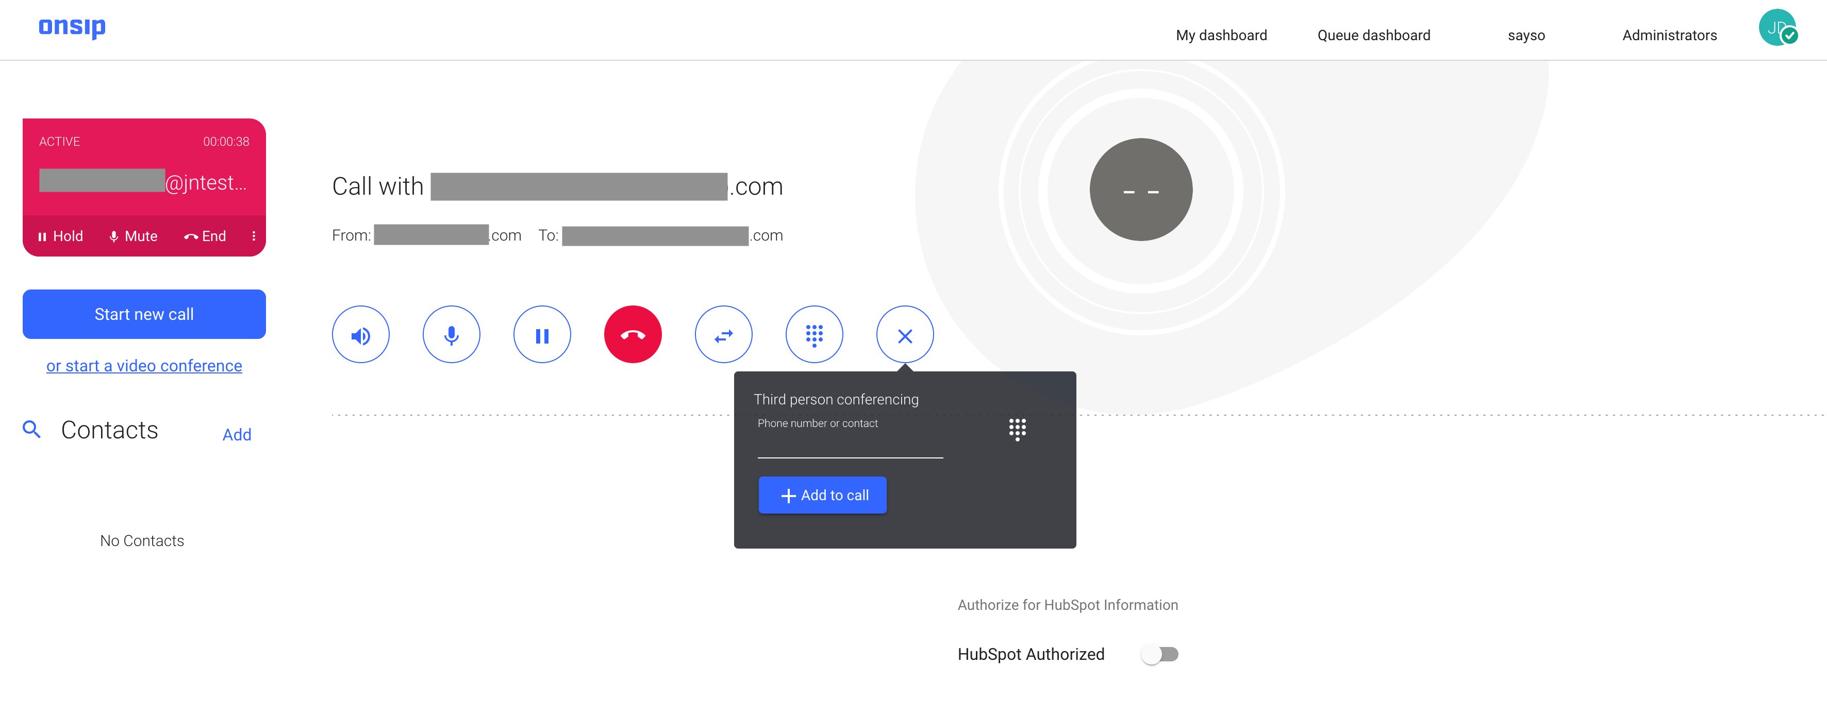Expand the more options call menu

[x=254, y=236]
